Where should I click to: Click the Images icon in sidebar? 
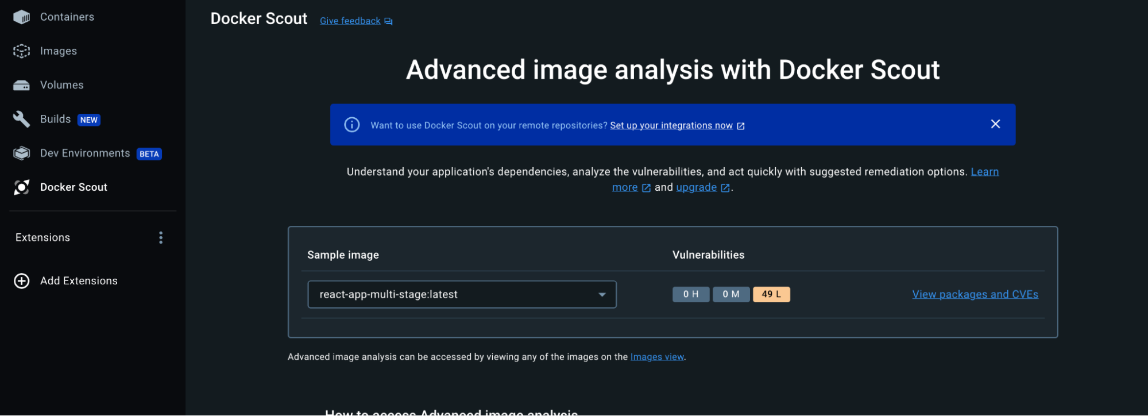[x=21, y=51]
